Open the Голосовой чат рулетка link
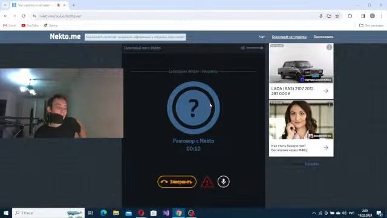This screenshot has height=218, width=387. [289, 37]
